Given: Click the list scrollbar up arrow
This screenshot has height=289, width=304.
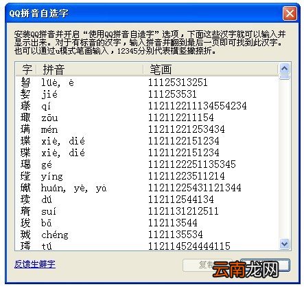Looking at the screenshot, I should 285,68.
